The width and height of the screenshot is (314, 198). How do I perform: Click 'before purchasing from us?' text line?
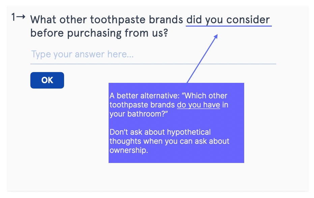pyautogui.click(x=99, y=33)
